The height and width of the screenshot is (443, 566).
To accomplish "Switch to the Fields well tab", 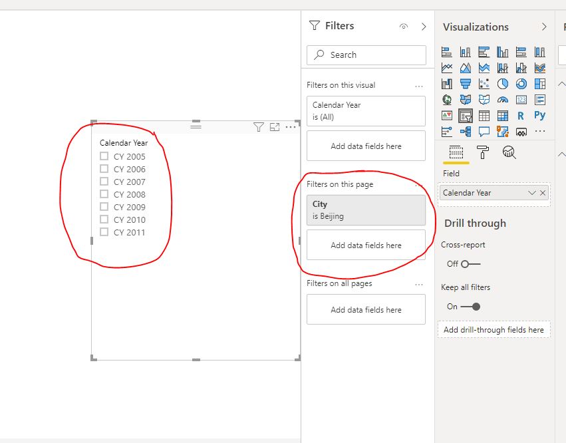I will (456, 152).
